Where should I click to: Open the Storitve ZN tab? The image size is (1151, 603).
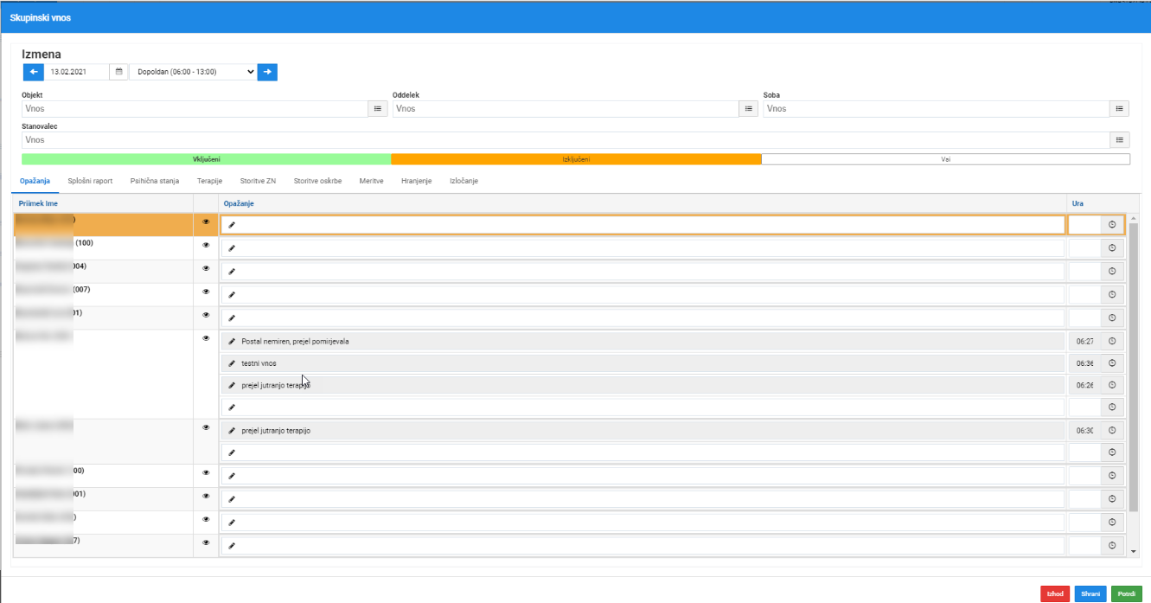click(x=258, y=181)
